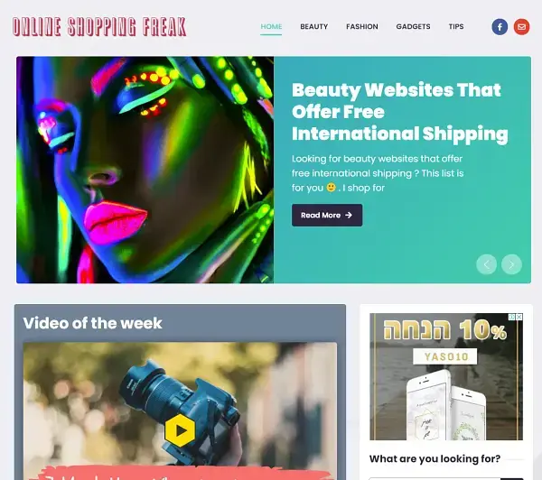
Task: Click the 10% discount phone advertisement
Action: [x=446, y=376]
